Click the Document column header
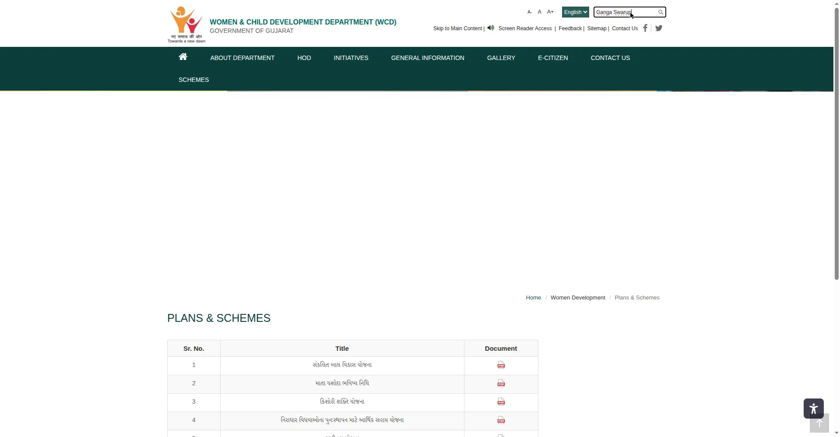The image size is (840, 437). tap(501, 349)
